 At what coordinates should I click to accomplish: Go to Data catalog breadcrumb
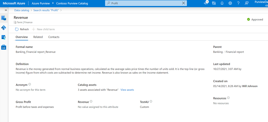pos(22,10)
